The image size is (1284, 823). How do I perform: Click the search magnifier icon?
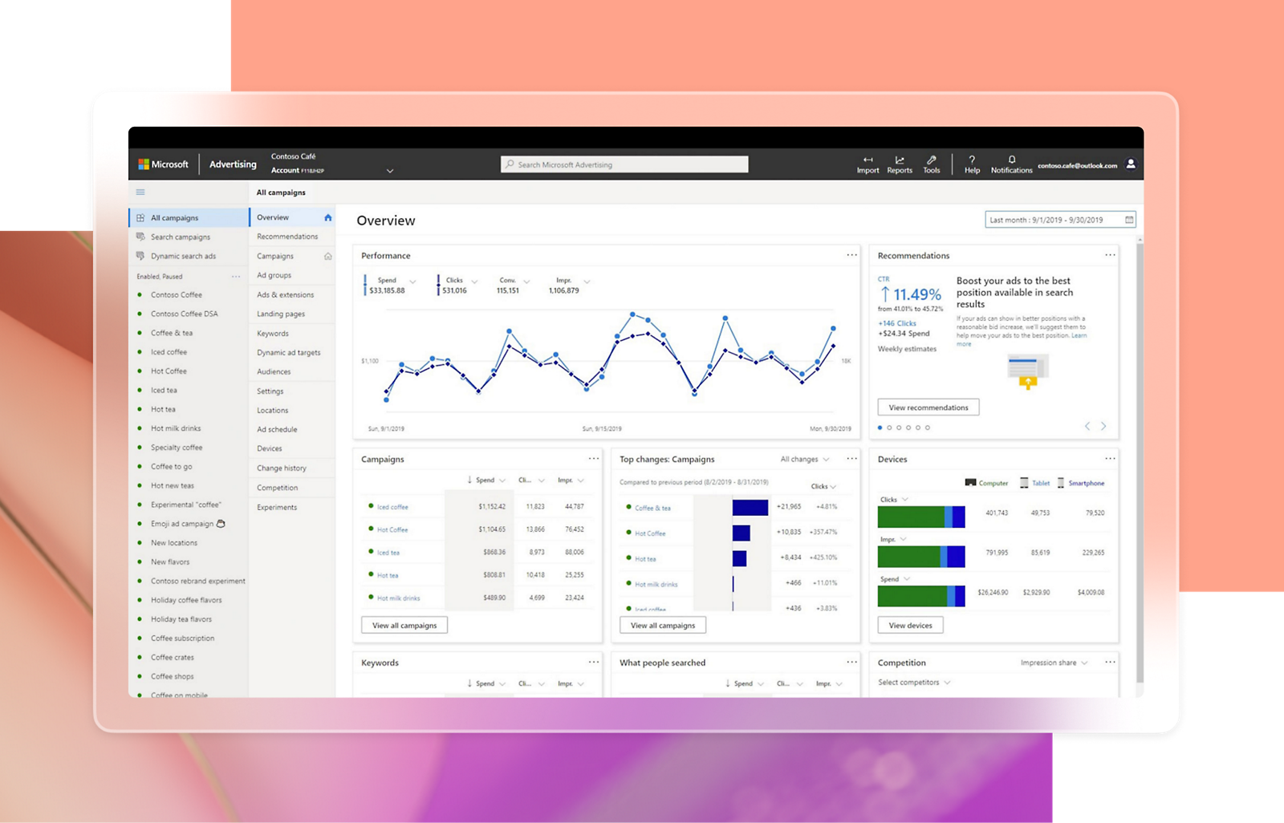click(510, 164)
